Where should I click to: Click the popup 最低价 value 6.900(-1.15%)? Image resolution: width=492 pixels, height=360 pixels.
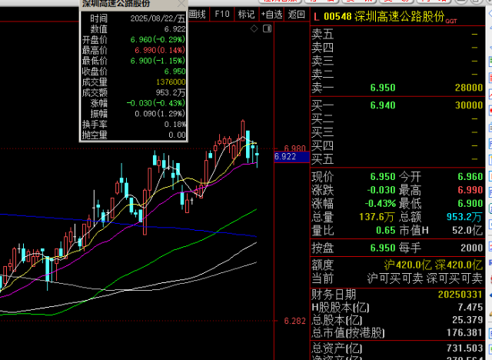click(158, 61)
